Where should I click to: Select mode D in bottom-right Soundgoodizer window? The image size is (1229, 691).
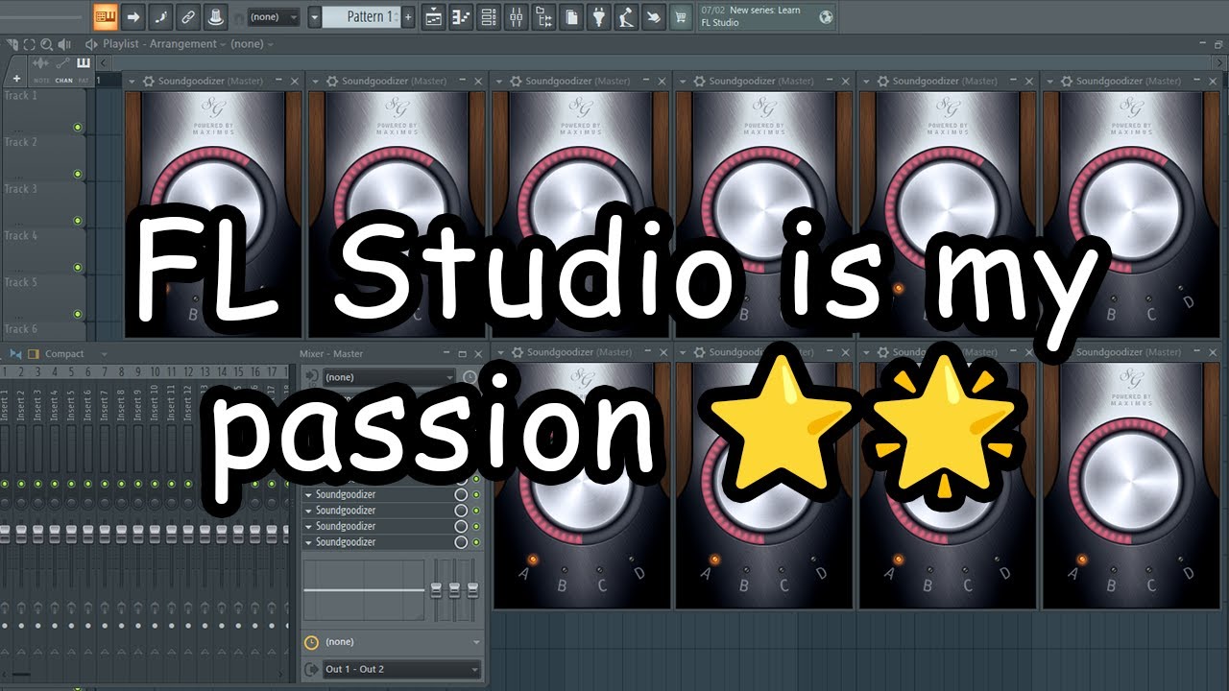click(1189, 574)
